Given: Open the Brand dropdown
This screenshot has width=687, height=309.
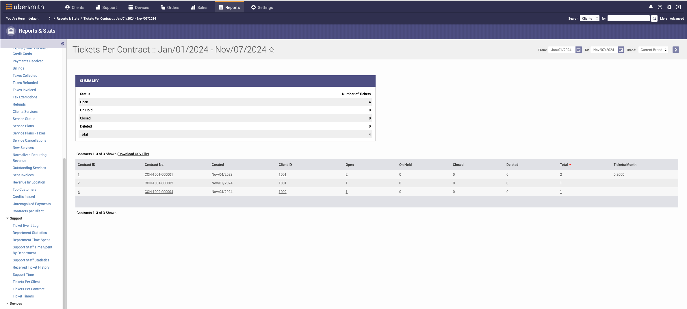Looking at the screenshot, I should [653, 50].
